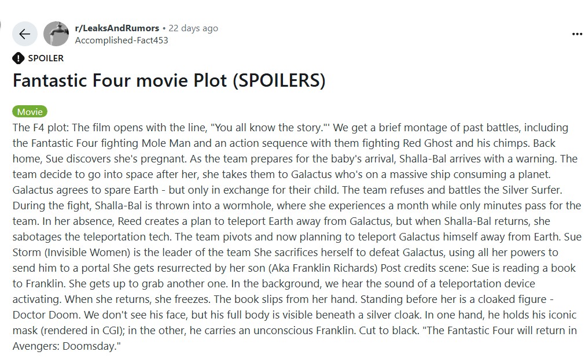Image resolution: width=585 pixels, height=359 pixels.
Task: Click the back arrow button
Action: [x=24, y=34]
